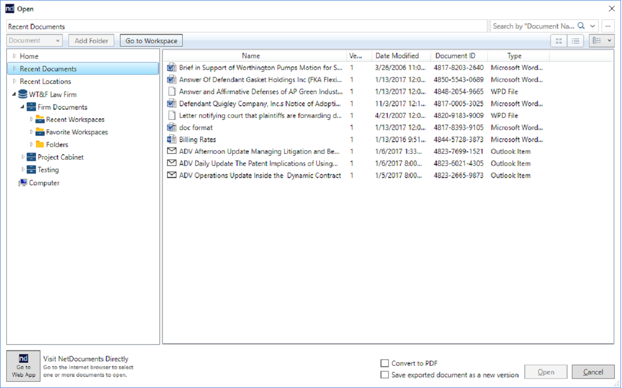Image resolution: width=622 pixels, height=388 pixels.
Task: Click the Go to Web App icon
Action: click(23, 366)
